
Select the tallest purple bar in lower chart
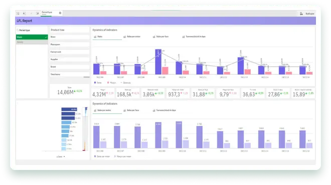[x=179, y=134]
